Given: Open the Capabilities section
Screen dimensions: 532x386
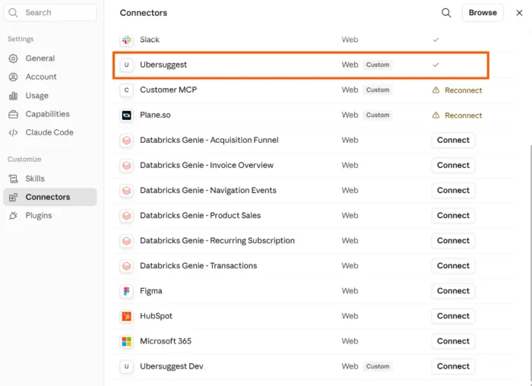Looking at the screenshot, I should 50,114.
